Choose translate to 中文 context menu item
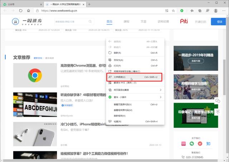 [x=135, y=83]
